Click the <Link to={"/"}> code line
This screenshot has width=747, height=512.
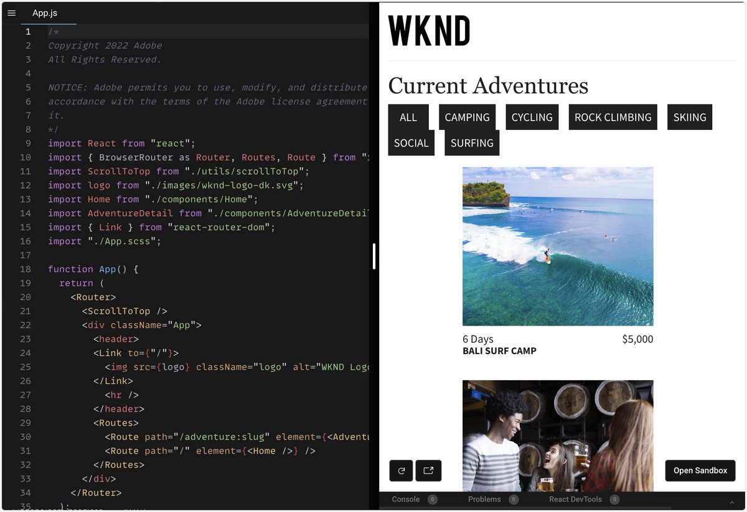click(x=136, y=353)
